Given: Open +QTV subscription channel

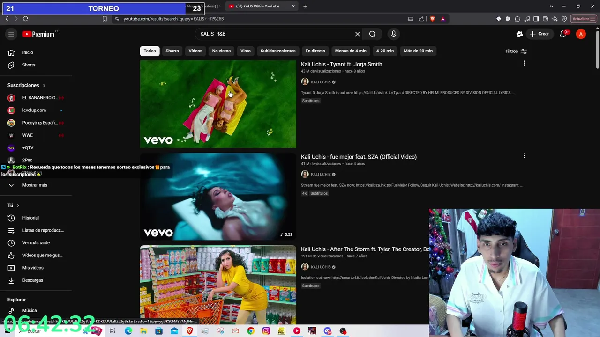Looking at the screenshot, I should coord(36,147).
